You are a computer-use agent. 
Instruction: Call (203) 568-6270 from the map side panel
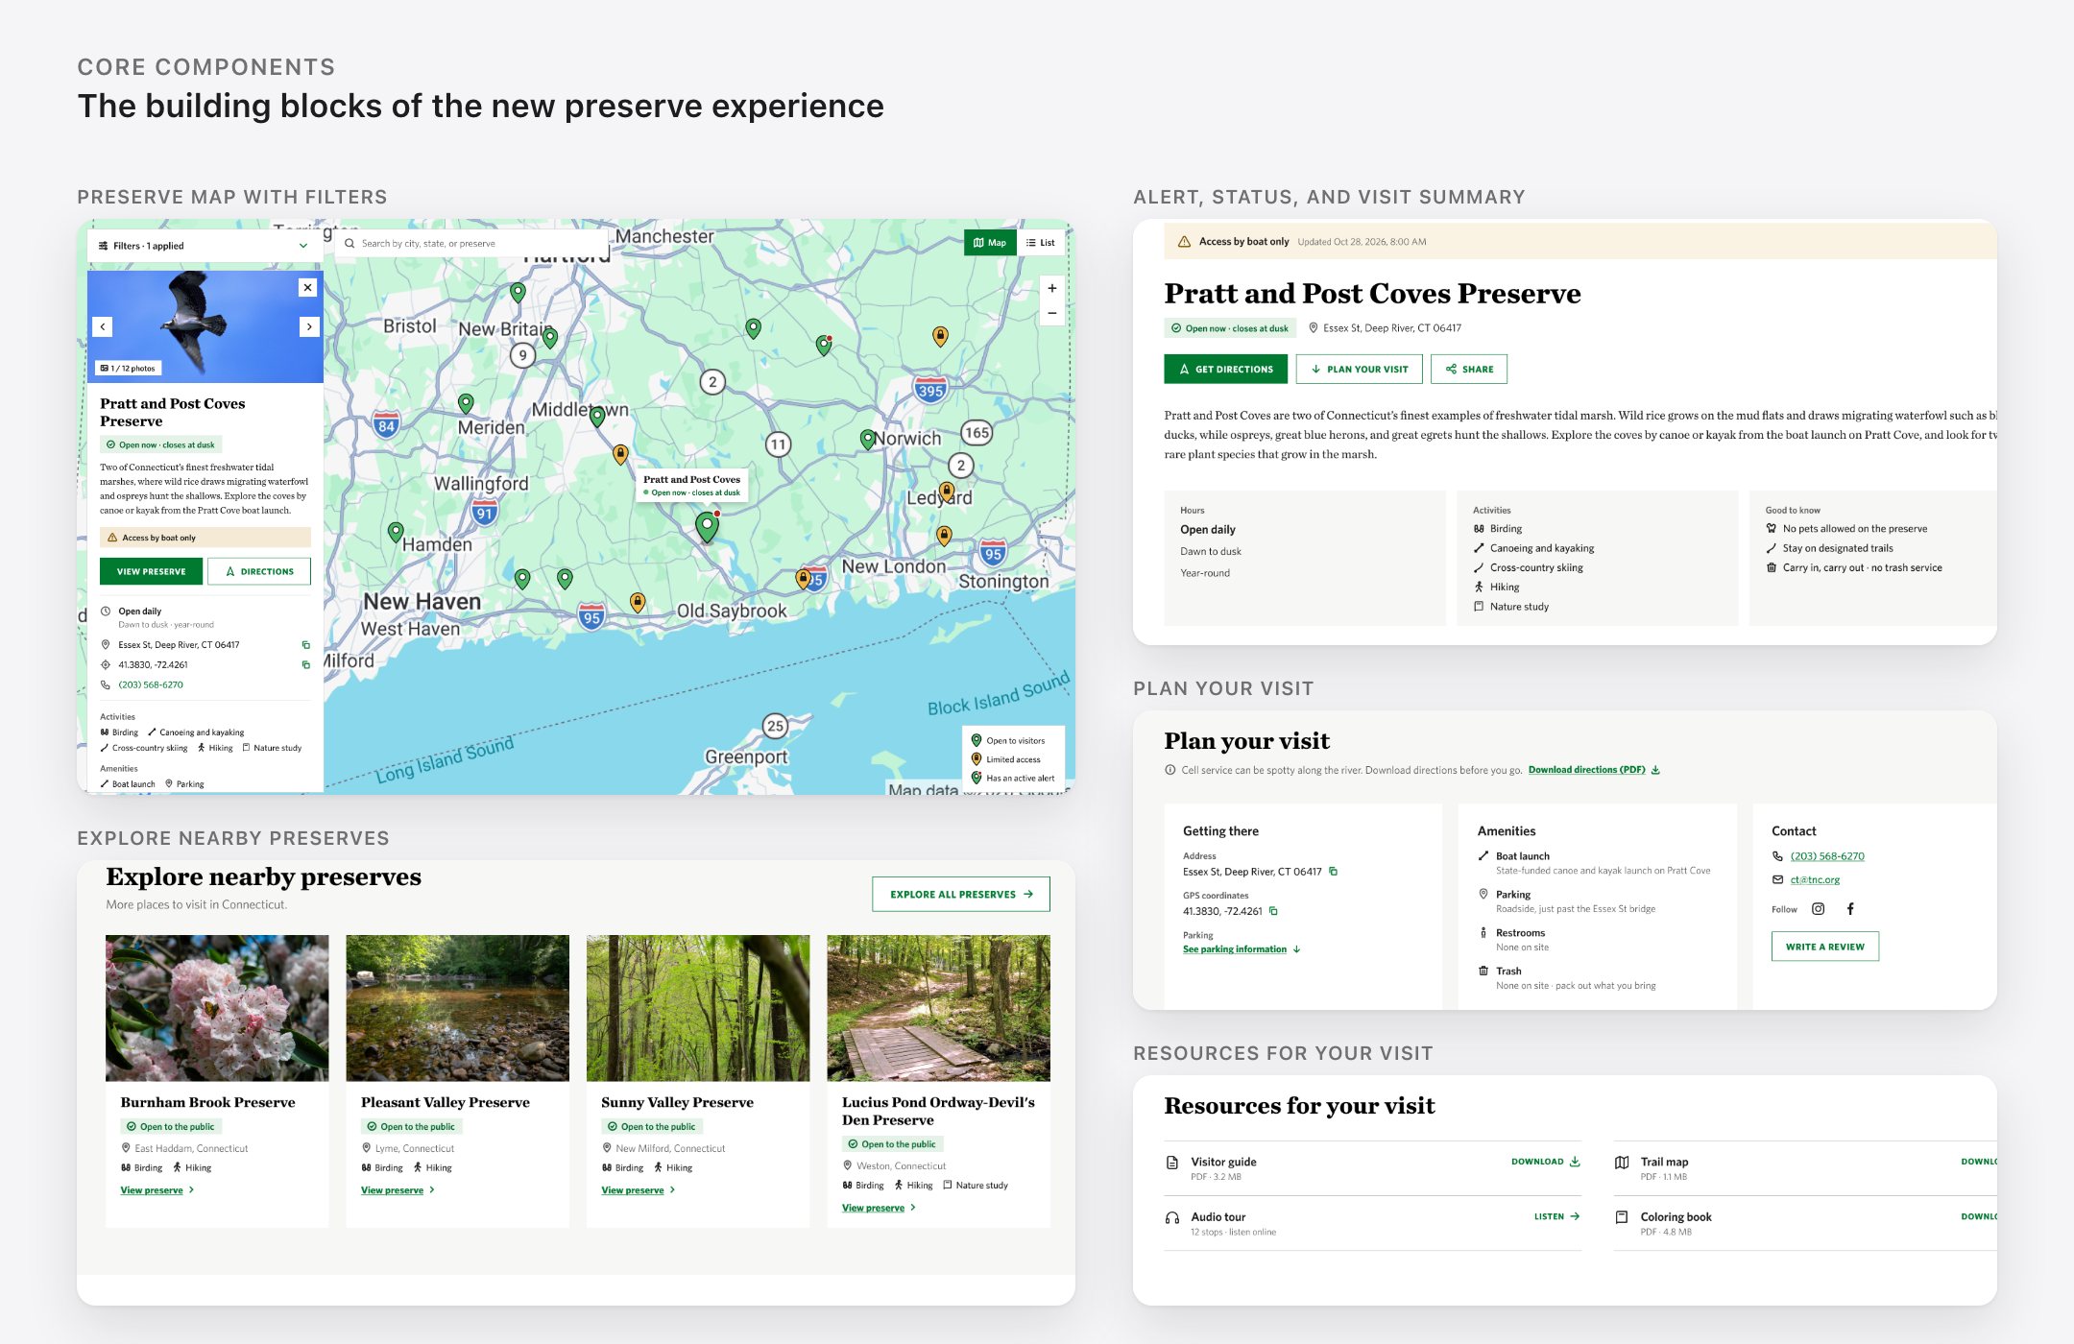151,684
